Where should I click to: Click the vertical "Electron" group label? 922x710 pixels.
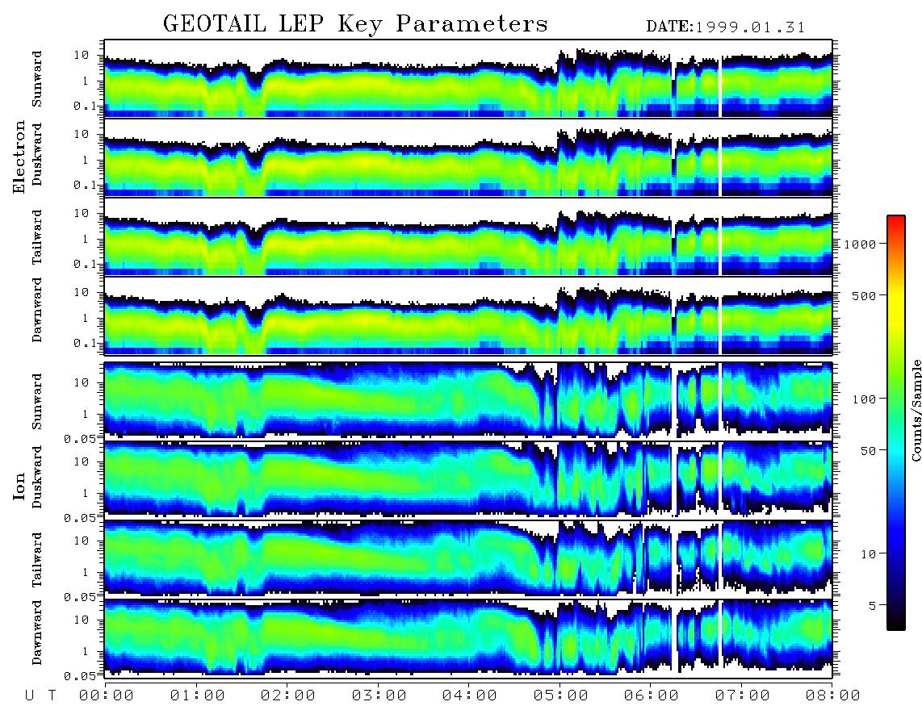tap(19, 157)
